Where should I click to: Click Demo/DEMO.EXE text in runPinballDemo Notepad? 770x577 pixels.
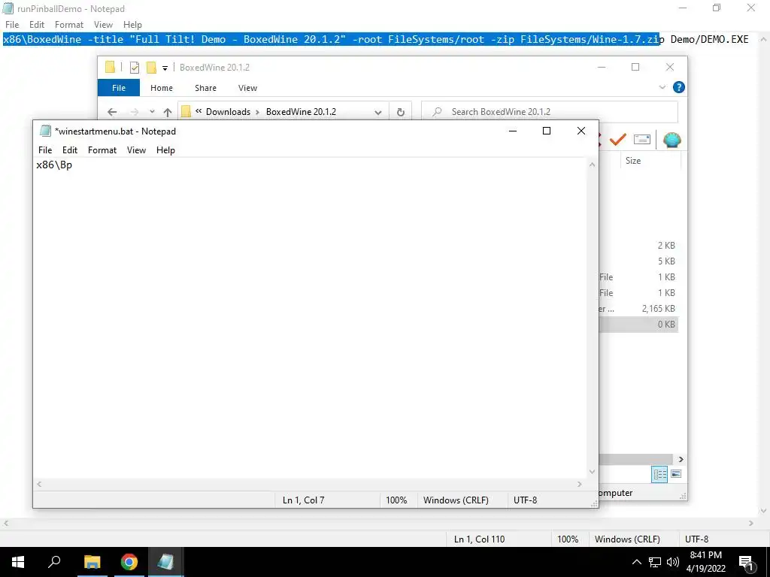(710, 39)
